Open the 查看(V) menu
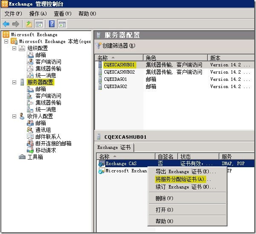 pyautogui.click(x=63, y=14)
